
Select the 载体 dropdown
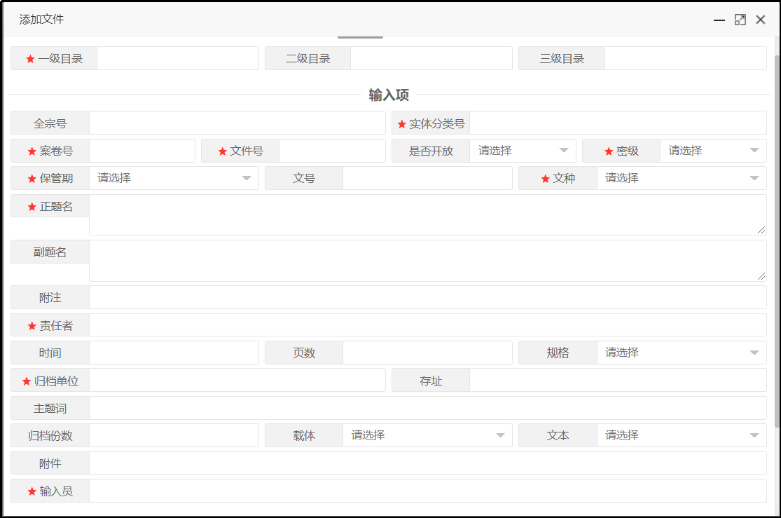pos(427,435)
